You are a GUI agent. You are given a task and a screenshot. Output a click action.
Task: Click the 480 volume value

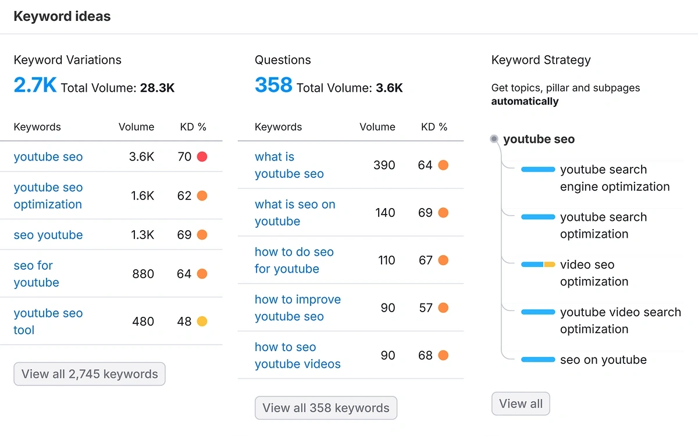[x=143, y=321]
